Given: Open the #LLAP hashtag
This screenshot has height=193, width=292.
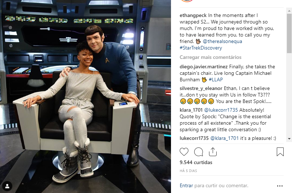Looking at the screenshot, I should click(x=216, y=80).
